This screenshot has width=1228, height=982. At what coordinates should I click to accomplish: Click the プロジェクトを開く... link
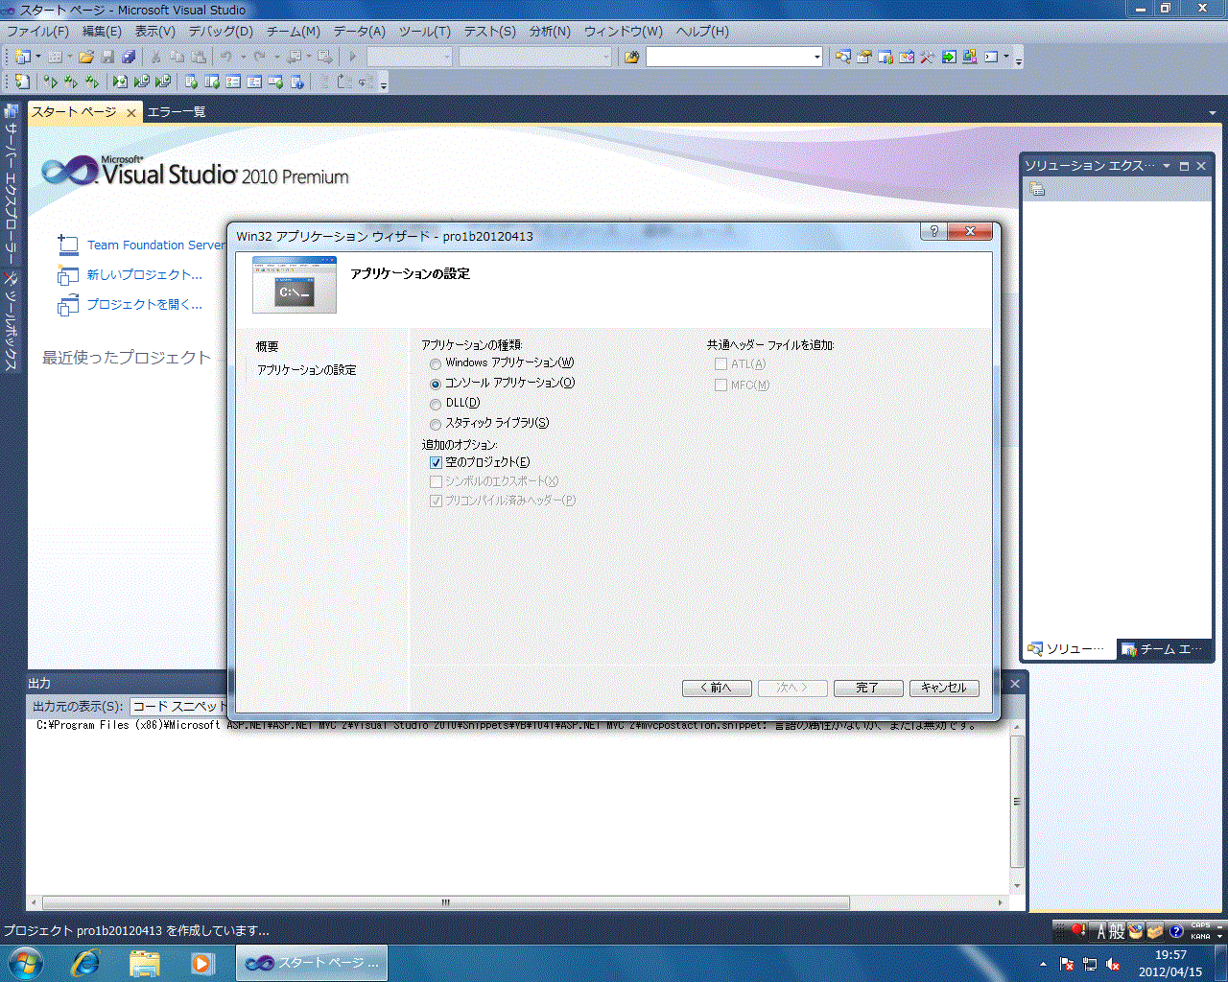pyautogui.click(x=145, y=305)
